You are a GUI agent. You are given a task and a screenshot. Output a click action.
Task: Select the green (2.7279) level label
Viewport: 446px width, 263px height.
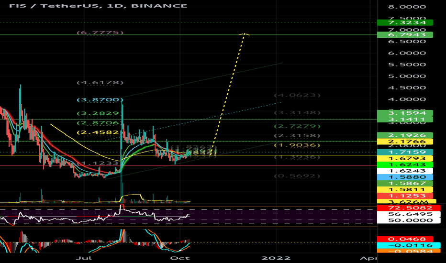[x=297, y=126]
